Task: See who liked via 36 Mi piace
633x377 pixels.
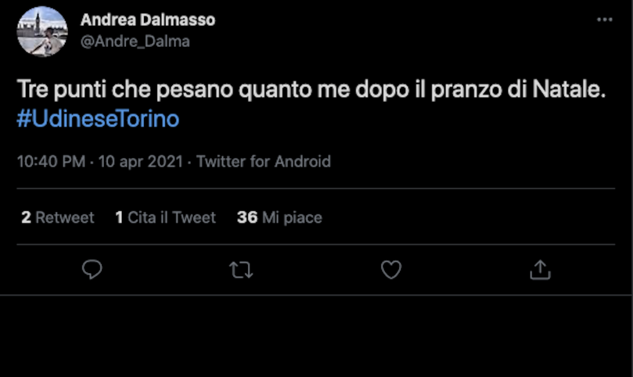Action: pos(278,218)
